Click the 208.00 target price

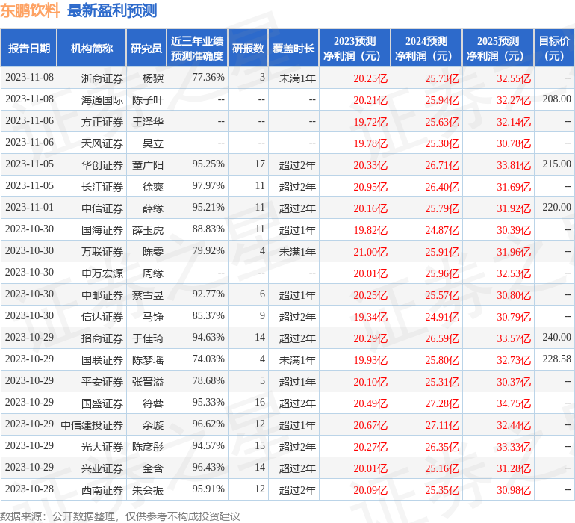tap(556, 99)
